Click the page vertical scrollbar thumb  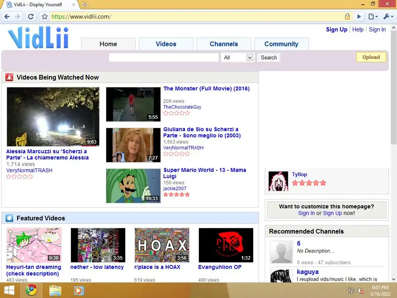click(394, 87)
